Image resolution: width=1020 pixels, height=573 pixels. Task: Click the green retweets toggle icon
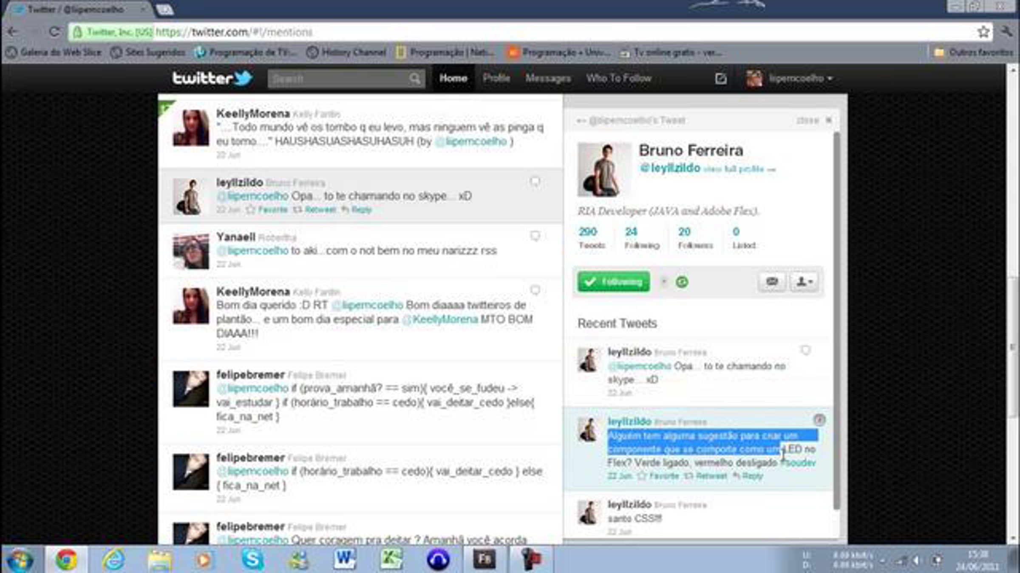682,282
